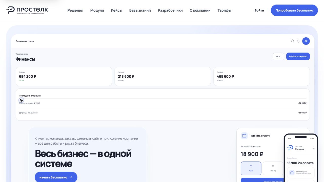
Task: Click the Доходы value 684 200 ₽
Action: 28,76
